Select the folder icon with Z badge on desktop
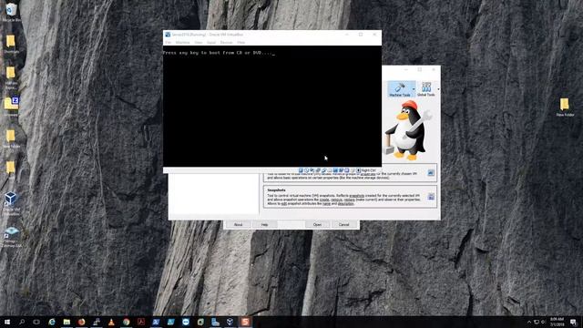Image resolution: width=583 pixels, height=328 pixels. (11, 106)
